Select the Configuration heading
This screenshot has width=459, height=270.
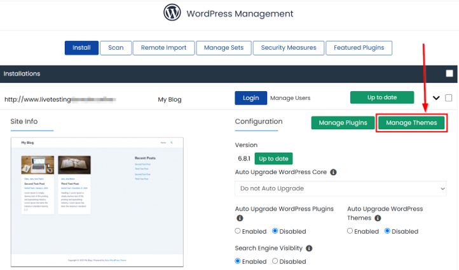[x=259, y=122]
